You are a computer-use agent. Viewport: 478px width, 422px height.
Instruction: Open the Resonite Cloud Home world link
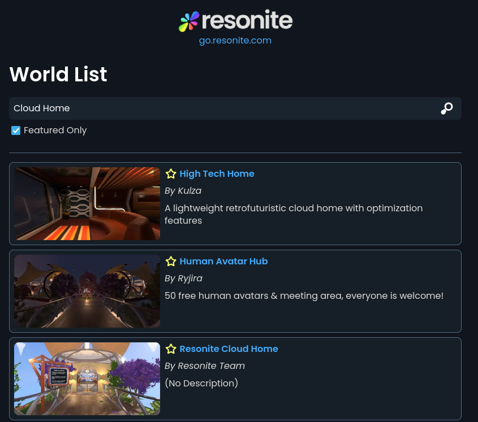[229, 349]
